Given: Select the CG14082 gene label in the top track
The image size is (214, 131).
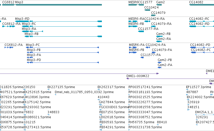Looking at the screenshot, I should pyautogui.click(x=196, y=2).
